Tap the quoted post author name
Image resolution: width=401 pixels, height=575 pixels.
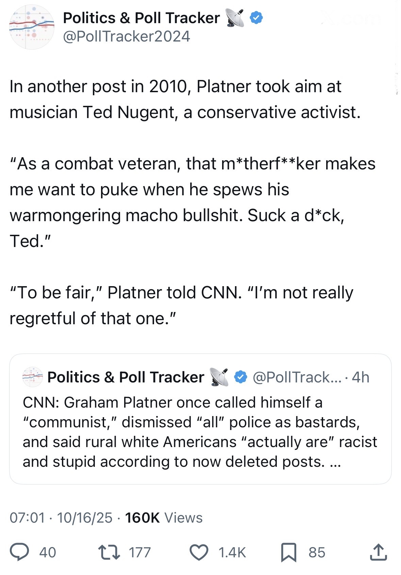click(x=126, y=377)
